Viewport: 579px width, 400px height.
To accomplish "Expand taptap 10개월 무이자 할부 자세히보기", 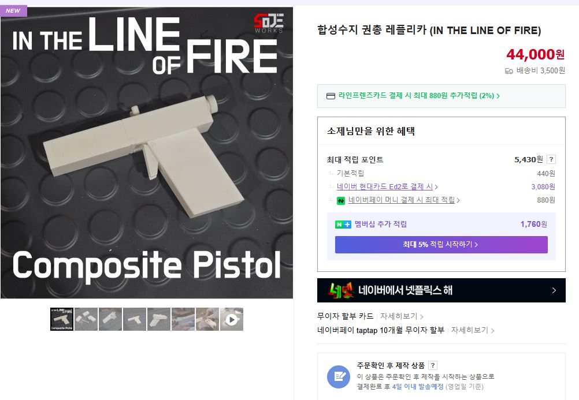I will 473,330.
